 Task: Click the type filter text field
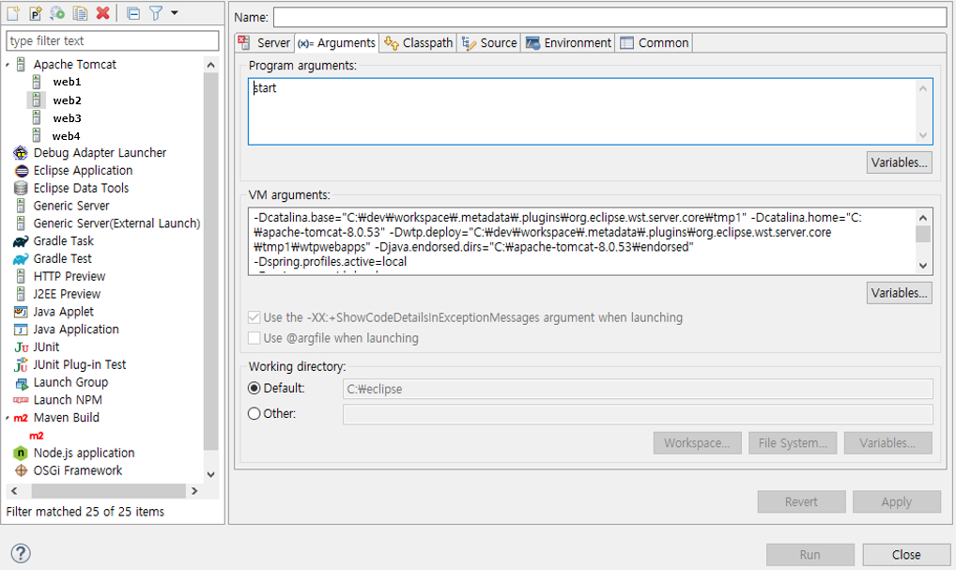(112, 40)
